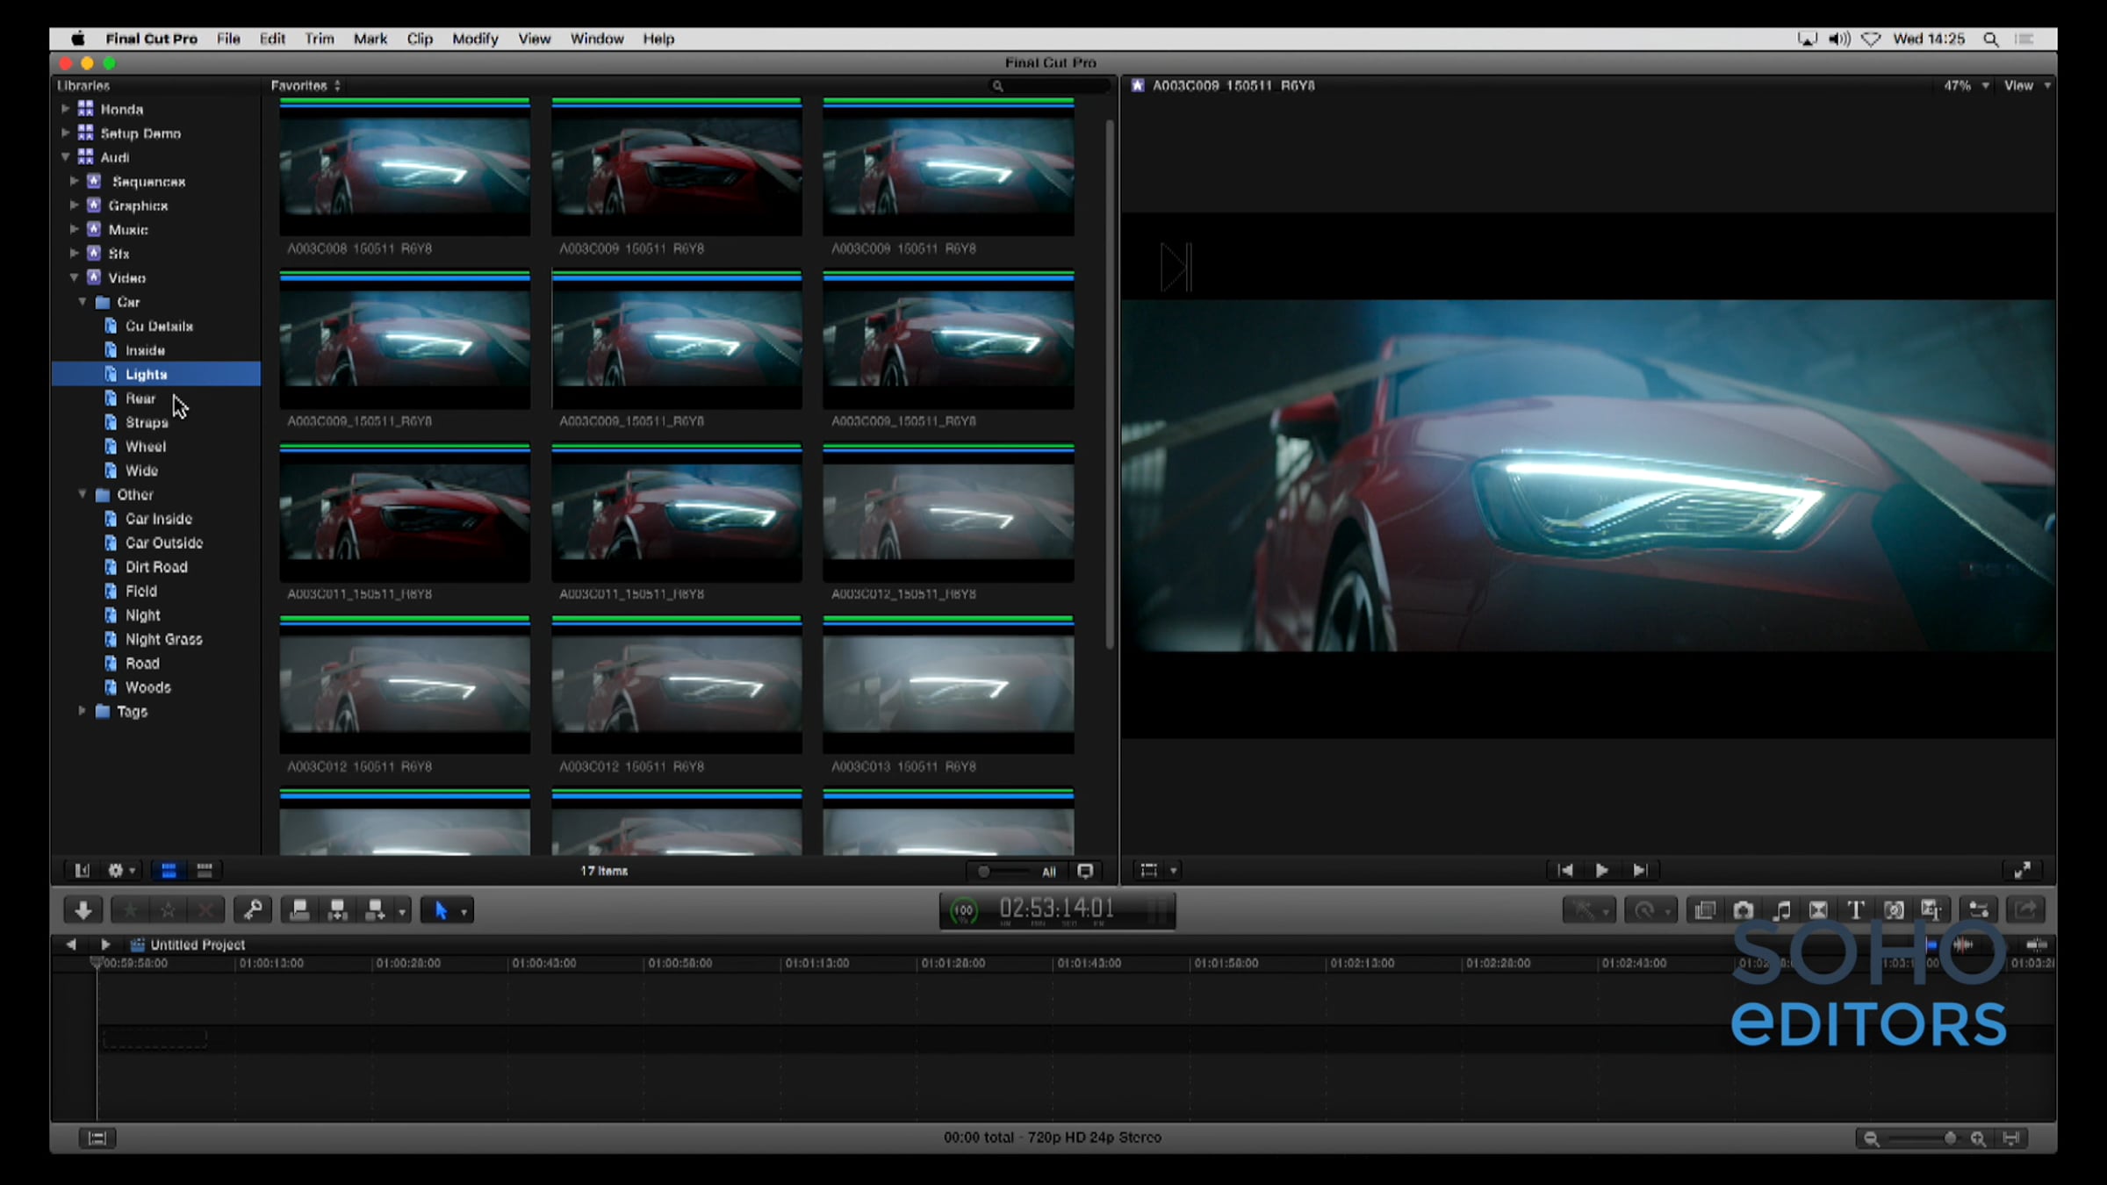Open the viewer zoom 47% dropdown

[x=1965, y=86]
